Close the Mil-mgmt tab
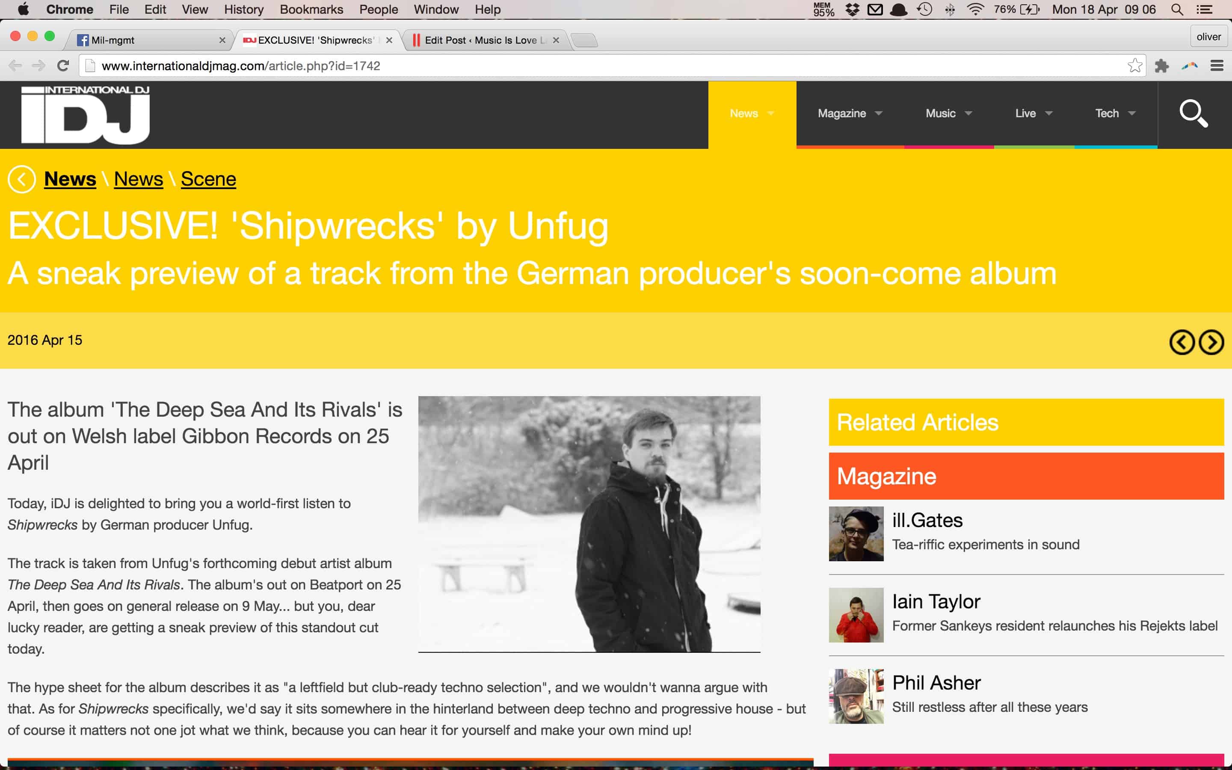 (222, 40)
